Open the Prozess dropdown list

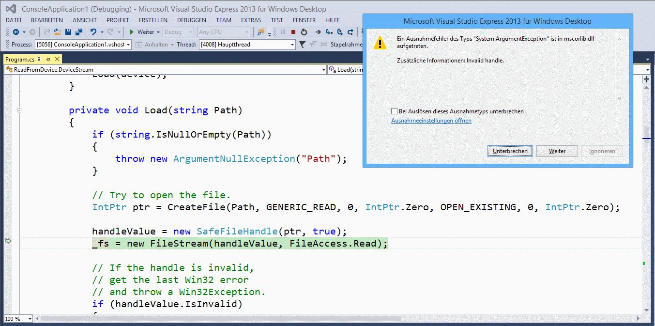point(128,45)
